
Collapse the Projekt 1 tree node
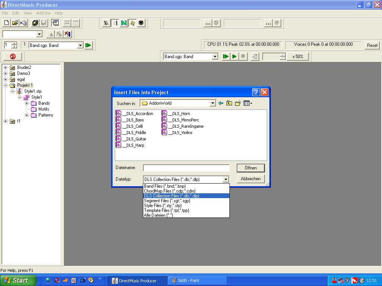click(x=5, y=85)
